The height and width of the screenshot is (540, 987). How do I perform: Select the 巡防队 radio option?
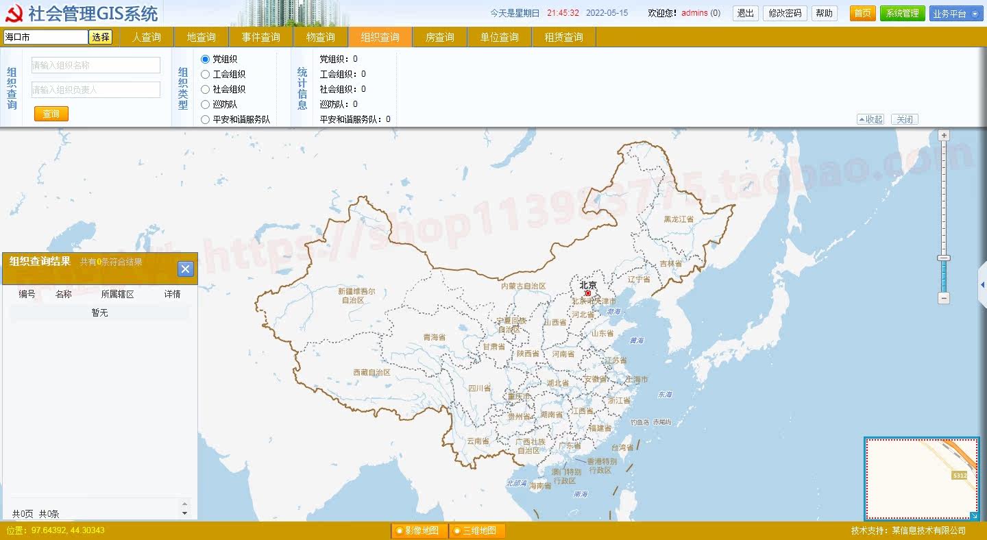[x=205, y=104]
